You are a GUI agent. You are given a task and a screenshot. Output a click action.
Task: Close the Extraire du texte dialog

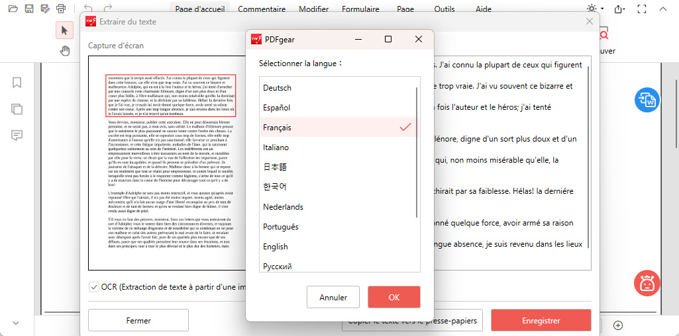pos(590,21)
